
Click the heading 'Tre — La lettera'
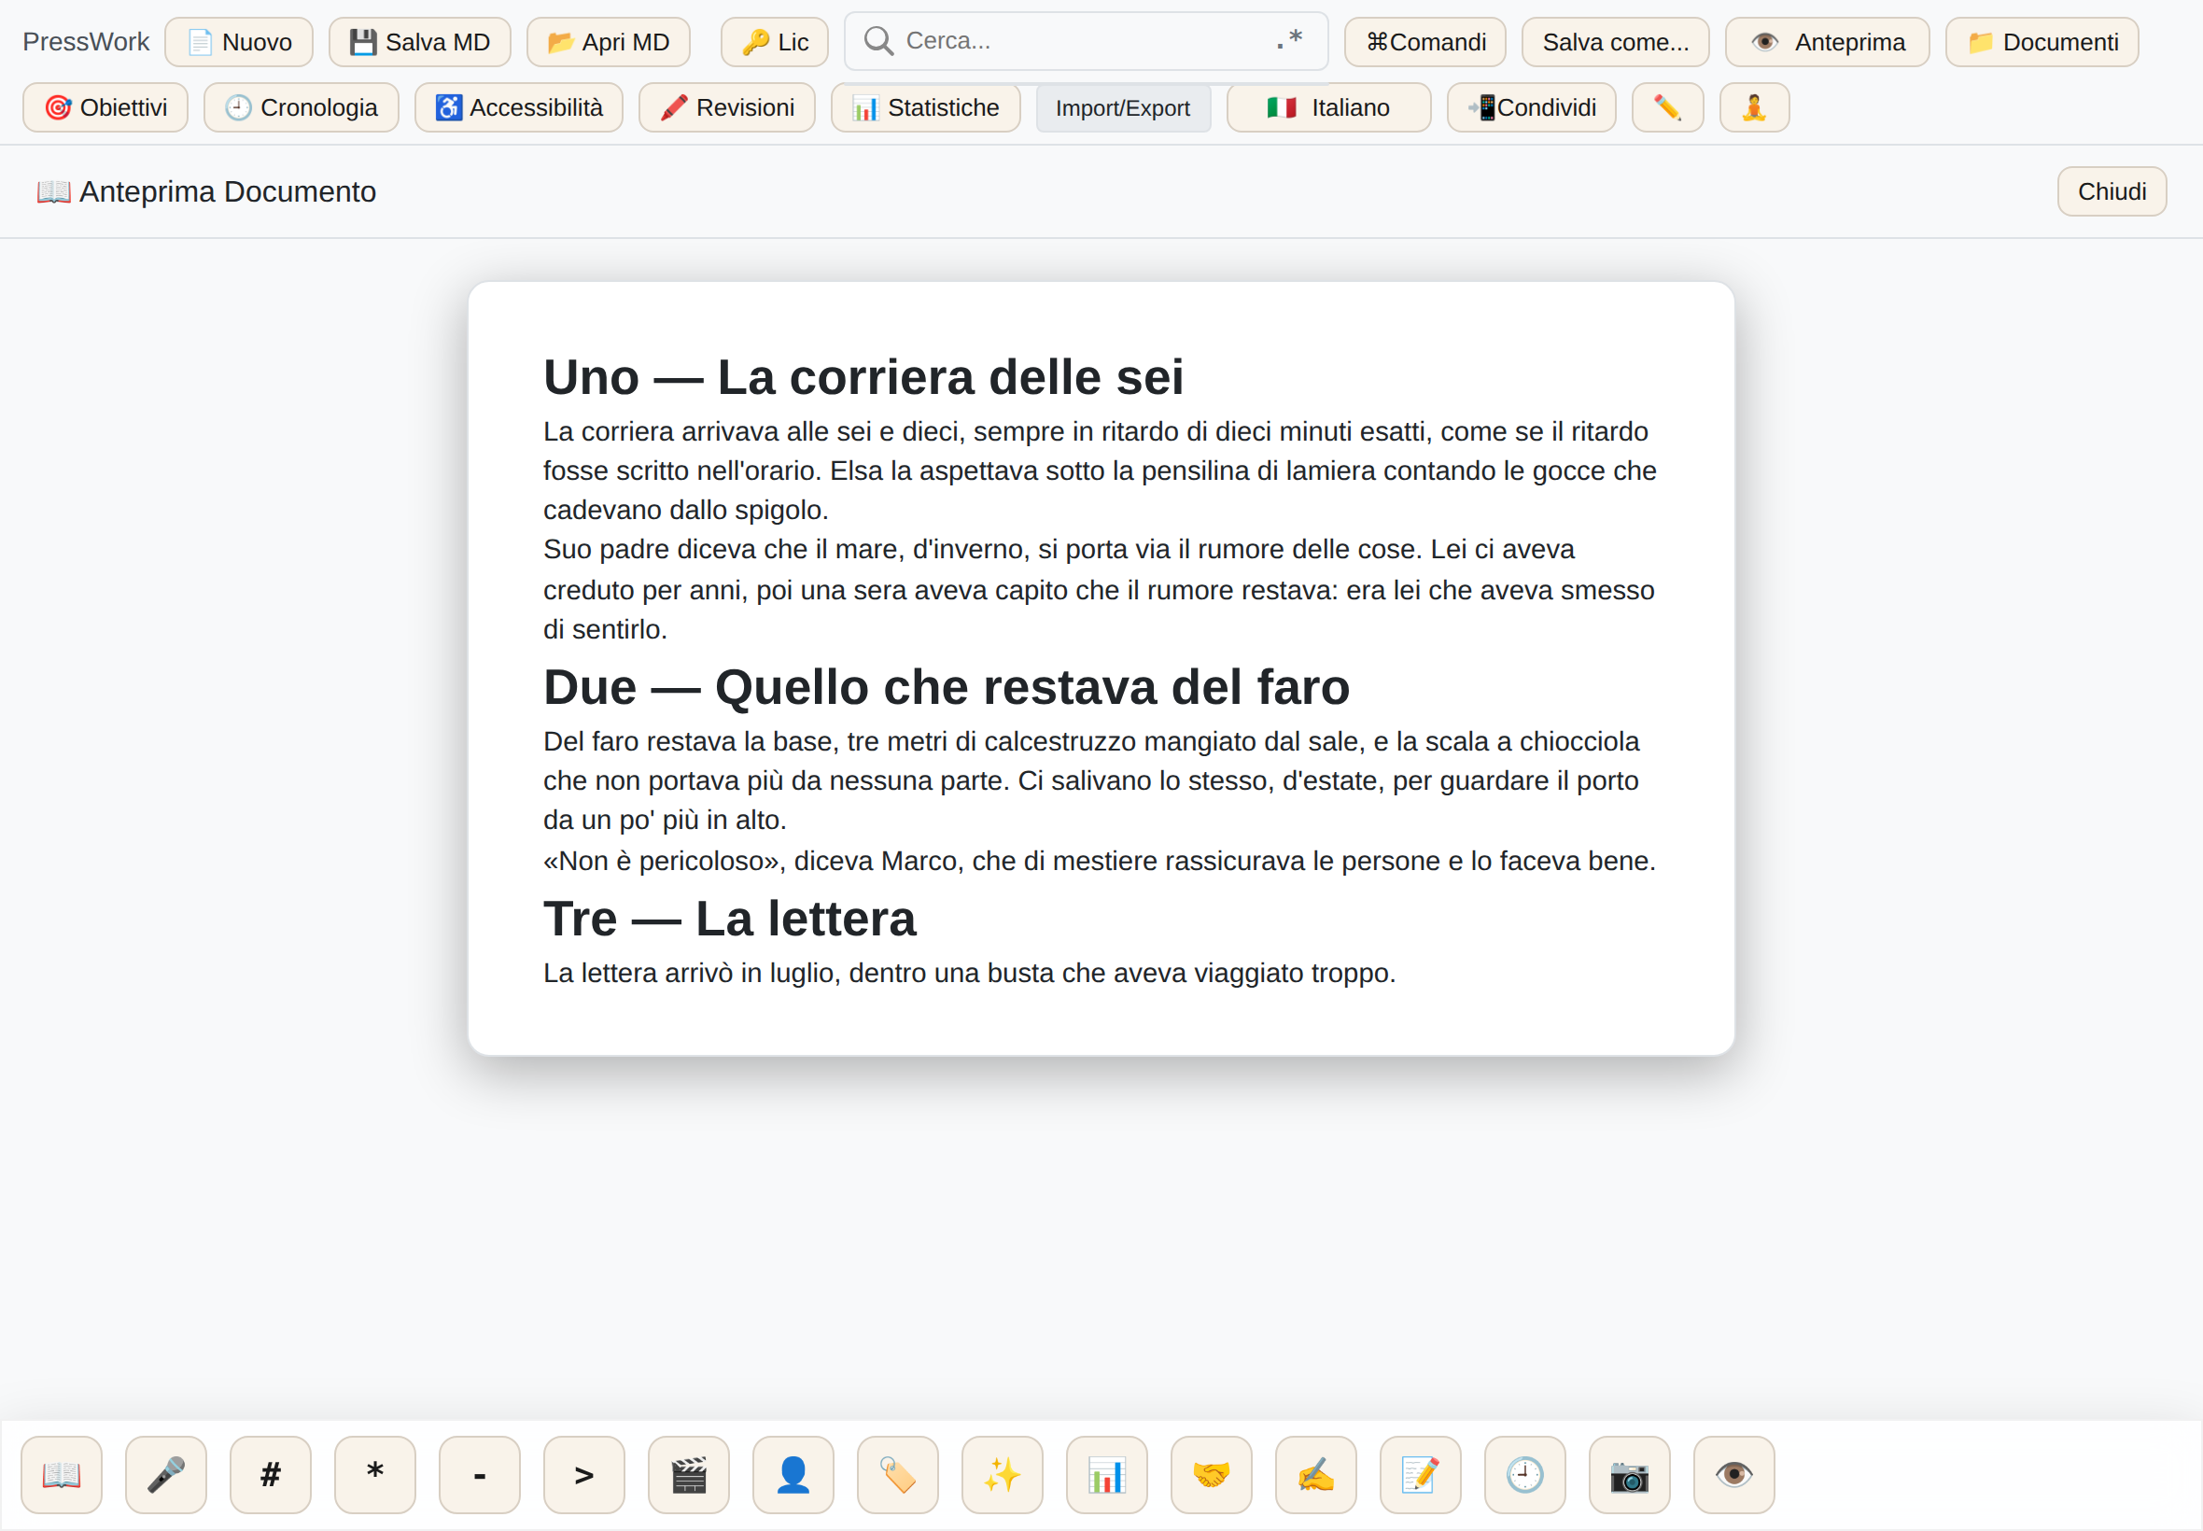(x=730, y=919)
